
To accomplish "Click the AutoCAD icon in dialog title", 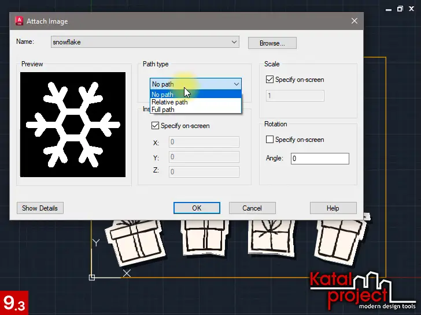I will click(x=19, y=21).
